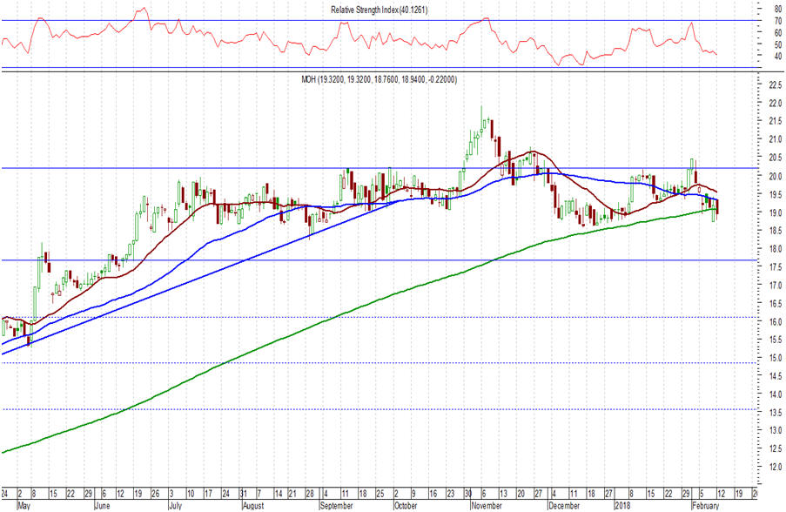Select the September label on the date axis

click(x=337, y=504)
